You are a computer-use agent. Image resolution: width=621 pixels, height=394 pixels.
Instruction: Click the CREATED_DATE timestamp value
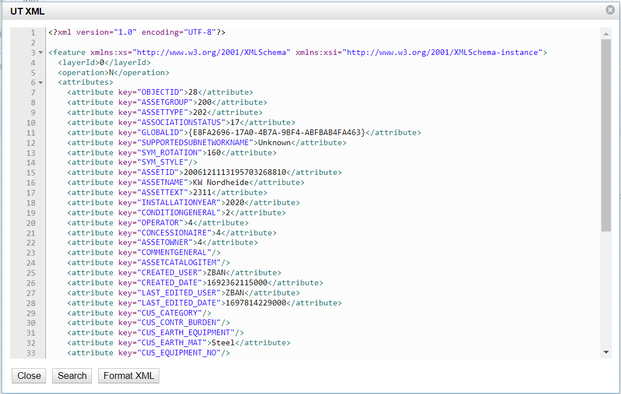(x=237, y=283)
